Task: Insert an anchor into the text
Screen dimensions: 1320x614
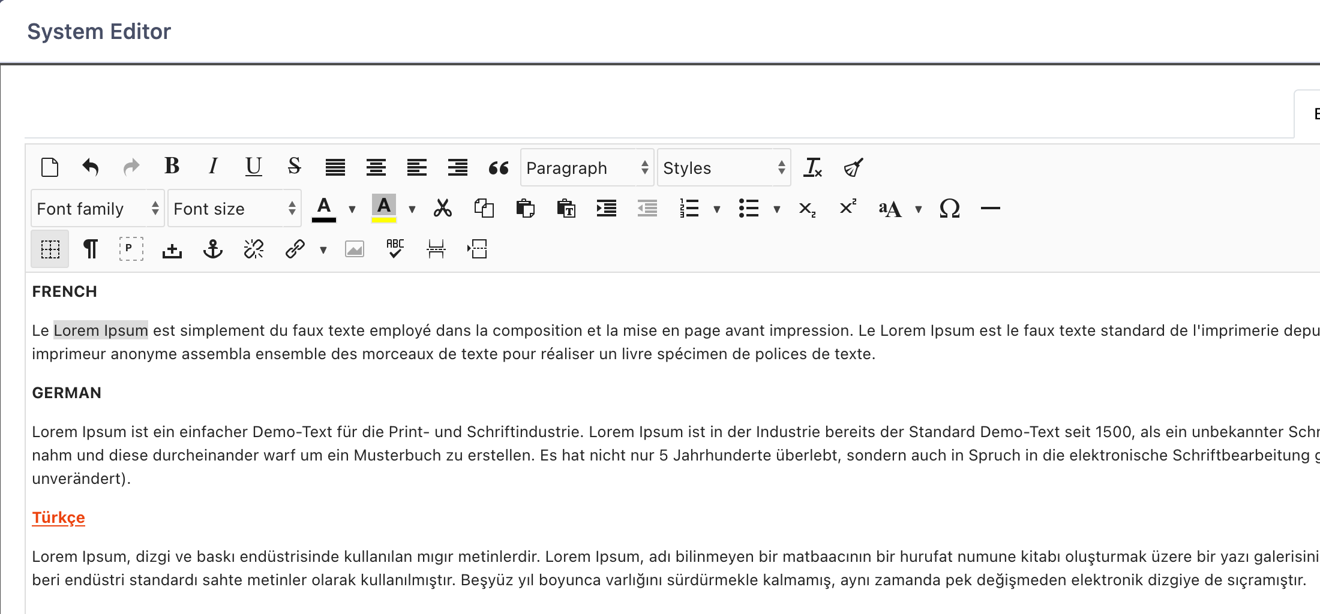Action: (x=213, y=248)
